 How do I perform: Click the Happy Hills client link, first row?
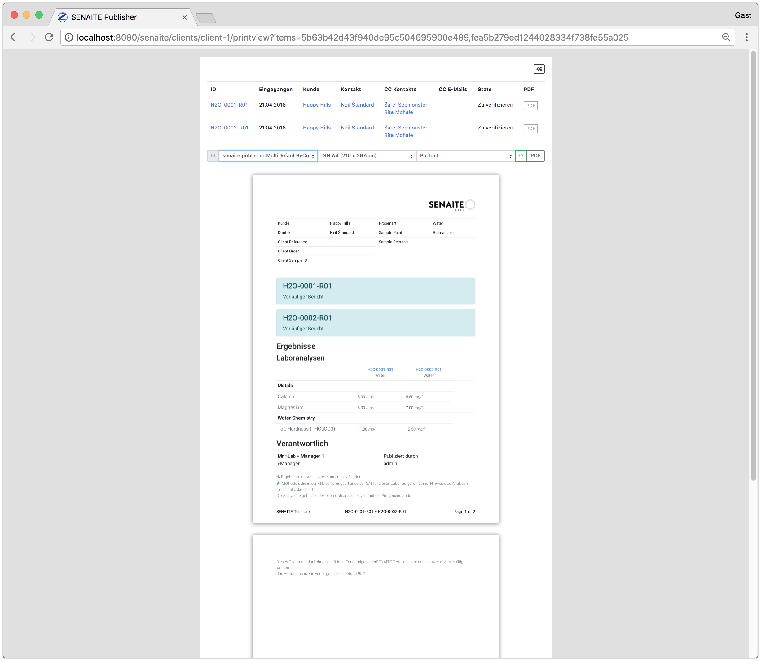tap(317, 105)
